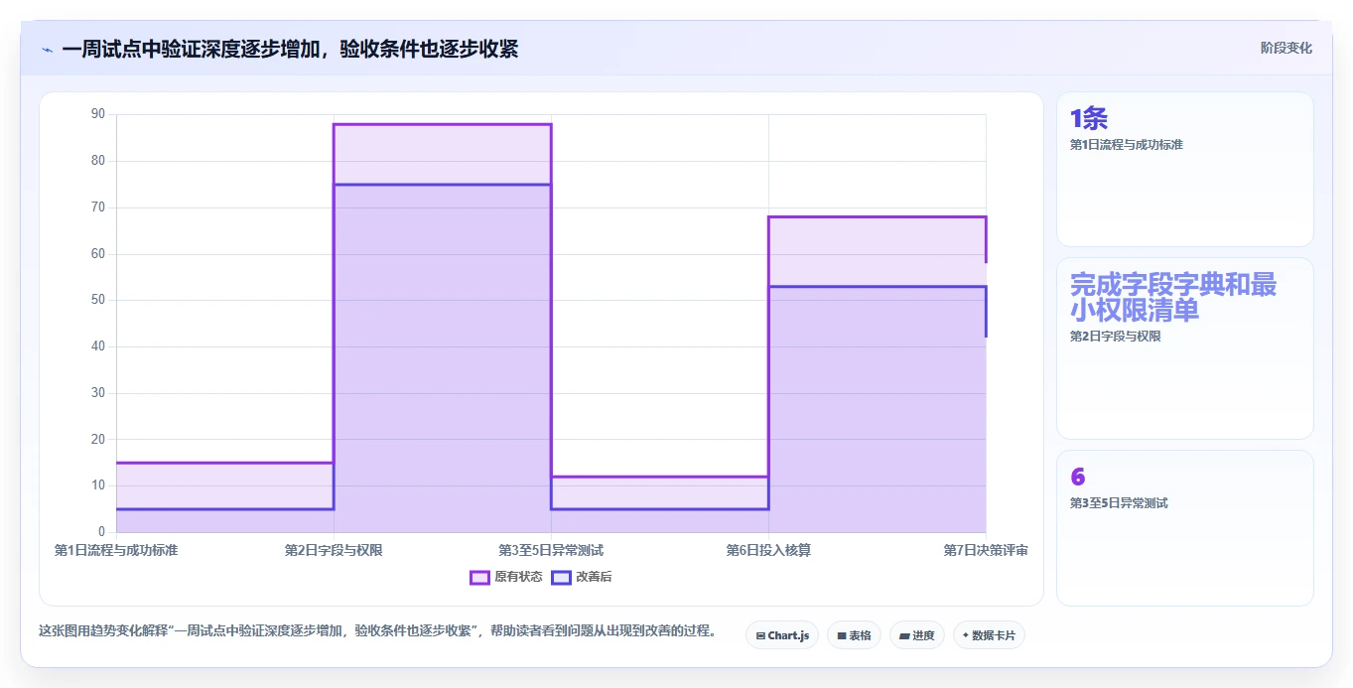This screenshot has width=1353, height=688.
Task: Click the 改善后 step line at 75
Action: point(442,185)
